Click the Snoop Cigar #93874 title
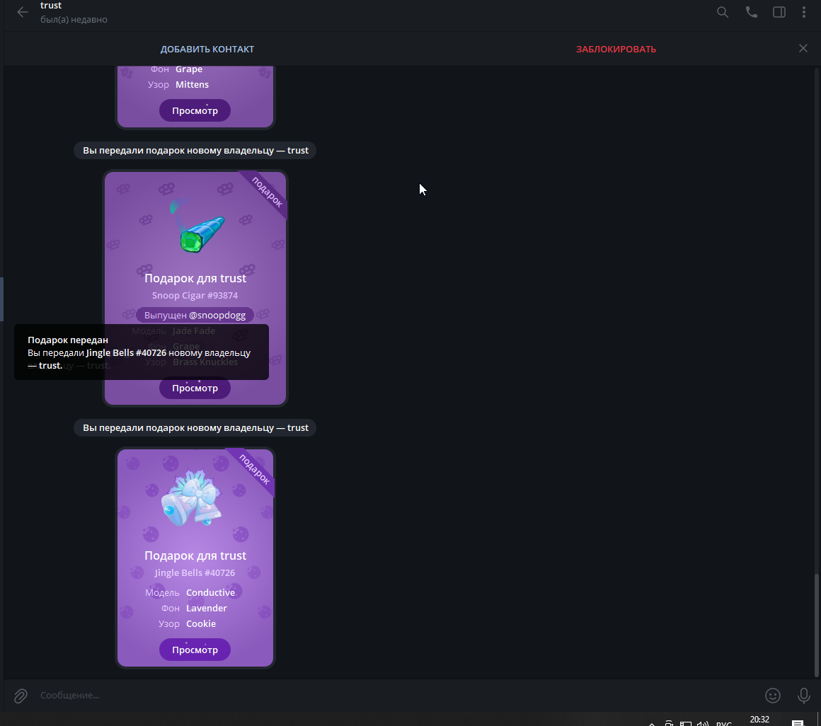Viewport: 821px width, 726px height. (195, 295)
